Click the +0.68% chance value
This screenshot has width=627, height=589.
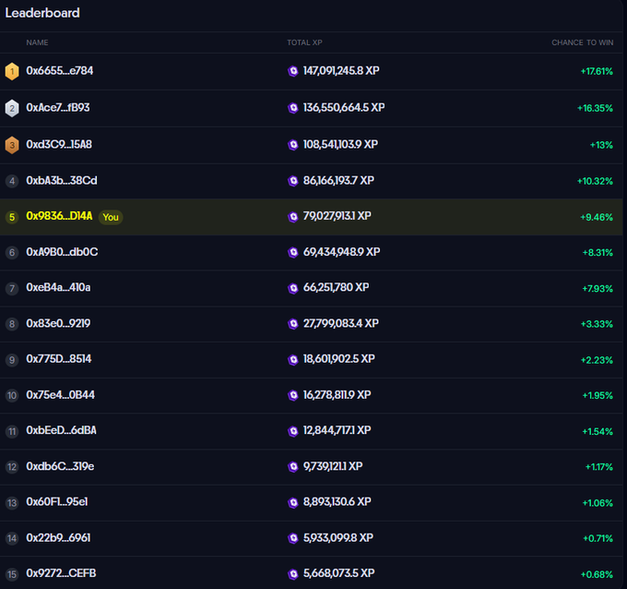tap(597, 575)
